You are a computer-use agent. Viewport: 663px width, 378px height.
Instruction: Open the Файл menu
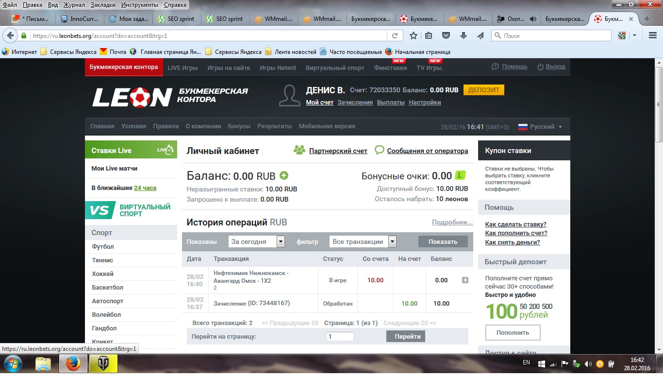click(x=10, y=5)
